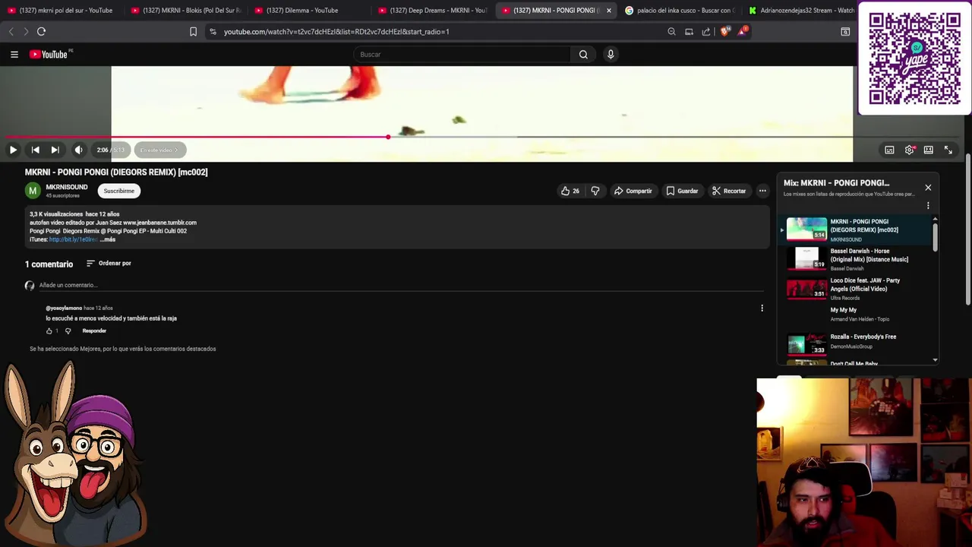The height and width of the screenshot is (547, 972).
Task: Open the Mix playlist three-dot options
Action: (x=928, y=205)
